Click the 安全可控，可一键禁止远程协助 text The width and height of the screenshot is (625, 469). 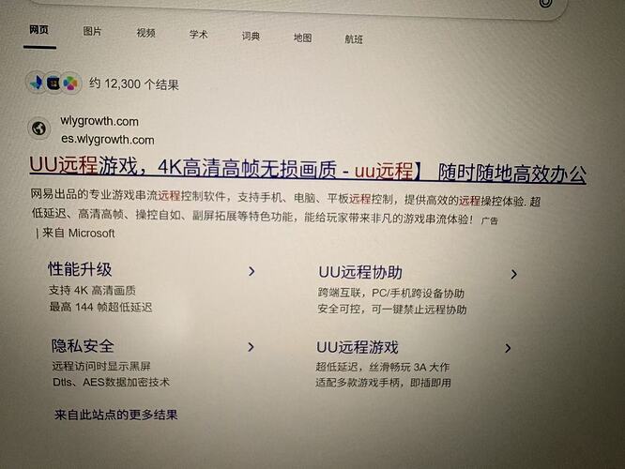pos(392,310)
